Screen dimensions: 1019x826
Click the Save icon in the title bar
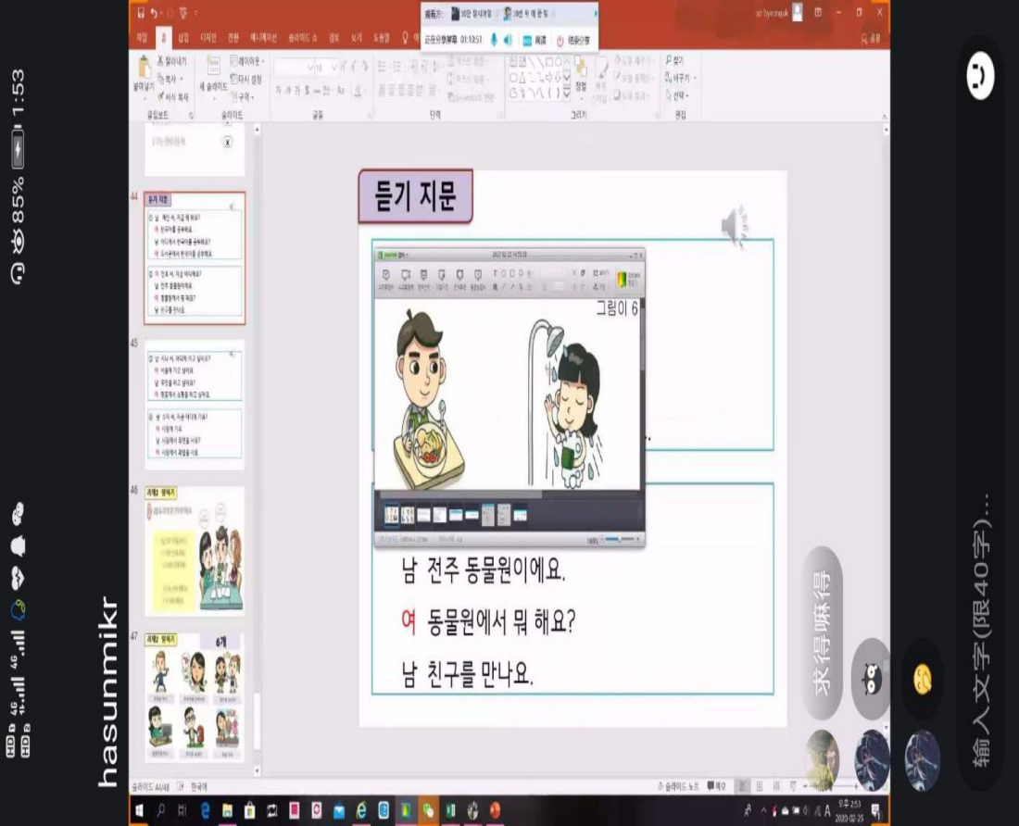click(139, 13)
